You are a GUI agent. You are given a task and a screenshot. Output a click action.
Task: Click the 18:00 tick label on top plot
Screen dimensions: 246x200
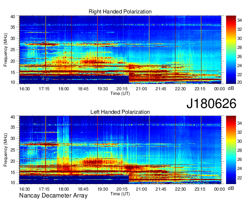pos(64,89)
